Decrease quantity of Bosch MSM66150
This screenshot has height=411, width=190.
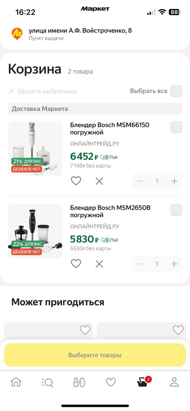[x=140, y=181]
